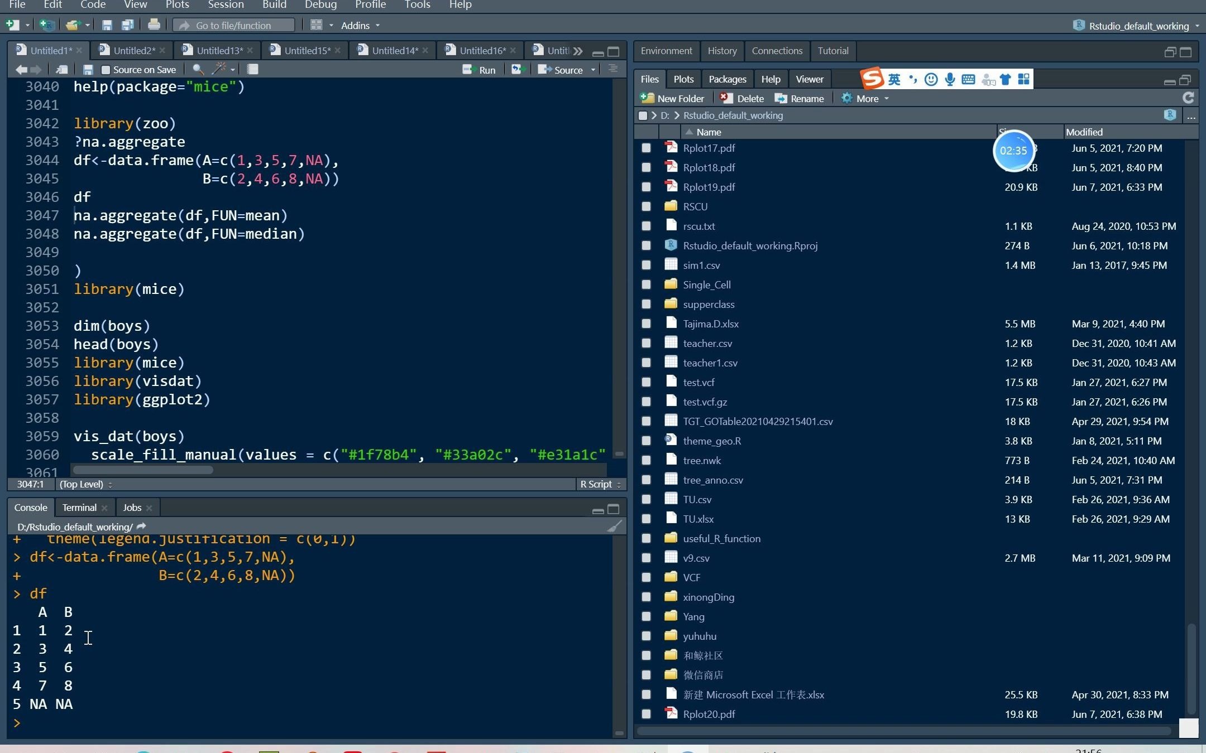The width and height of the screenshot is (1206, 753).
Task: Click the re-run previous code icon
Action: coord(517,70)
